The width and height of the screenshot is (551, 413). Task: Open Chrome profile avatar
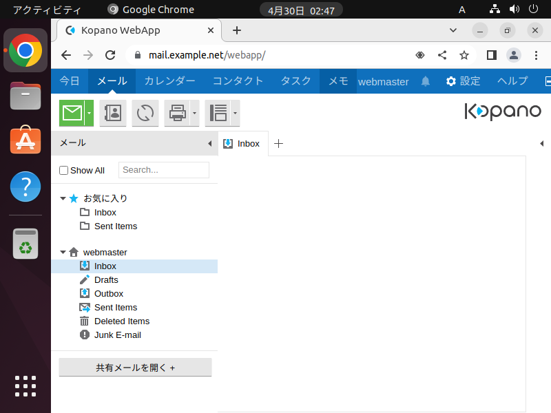coord(513,55)
